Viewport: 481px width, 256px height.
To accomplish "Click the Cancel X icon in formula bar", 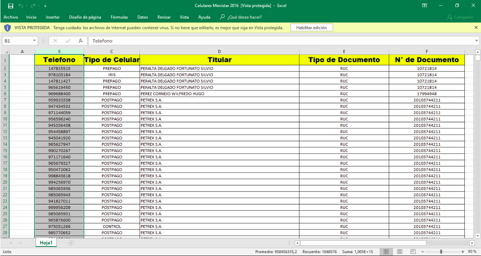I will pos(55,41).
